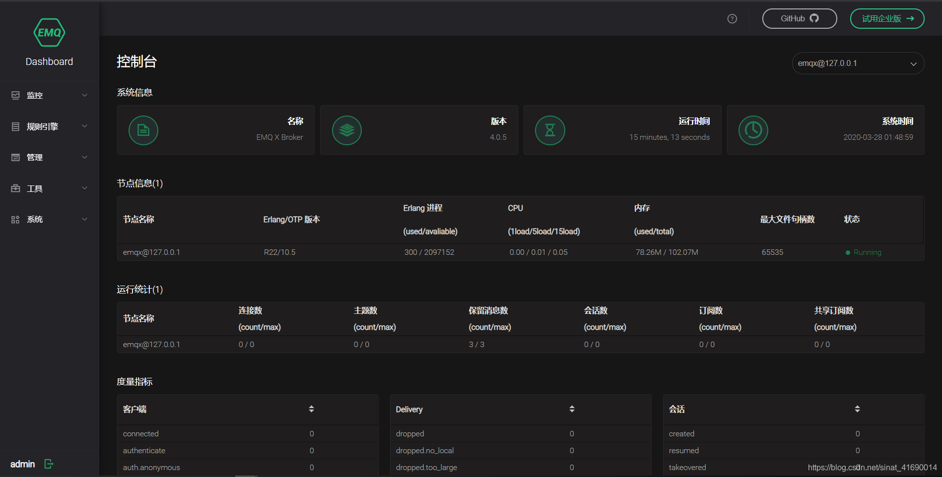The width and height of the screenshot is (942, 477).
Task: Click the 监控 monitor sidebar icon
Action: coord(16,95)
